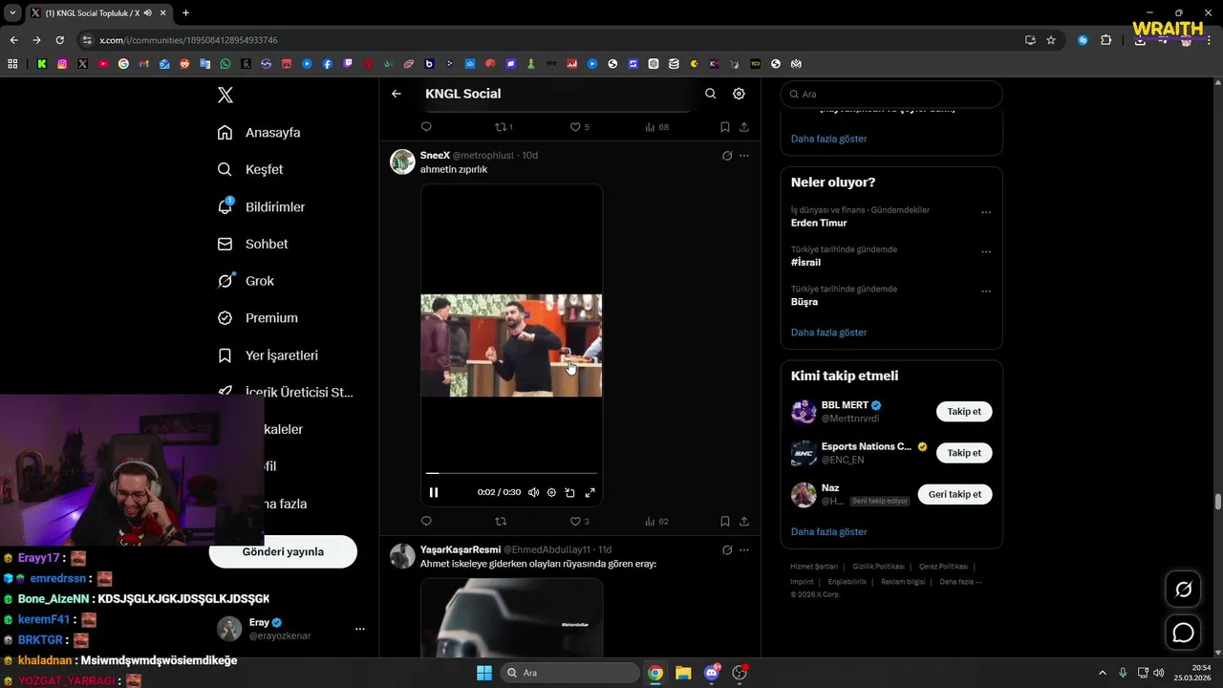This screenshot has height=688, width=1223.
Task: Open Eray account switcher menu
Action: [x=291, y=628]
